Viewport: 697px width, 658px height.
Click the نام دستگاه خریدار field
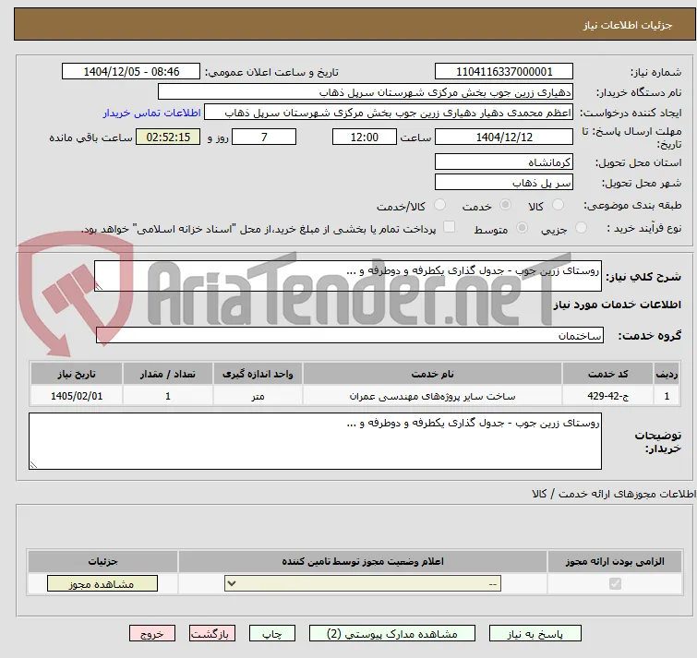coord(366,92)
